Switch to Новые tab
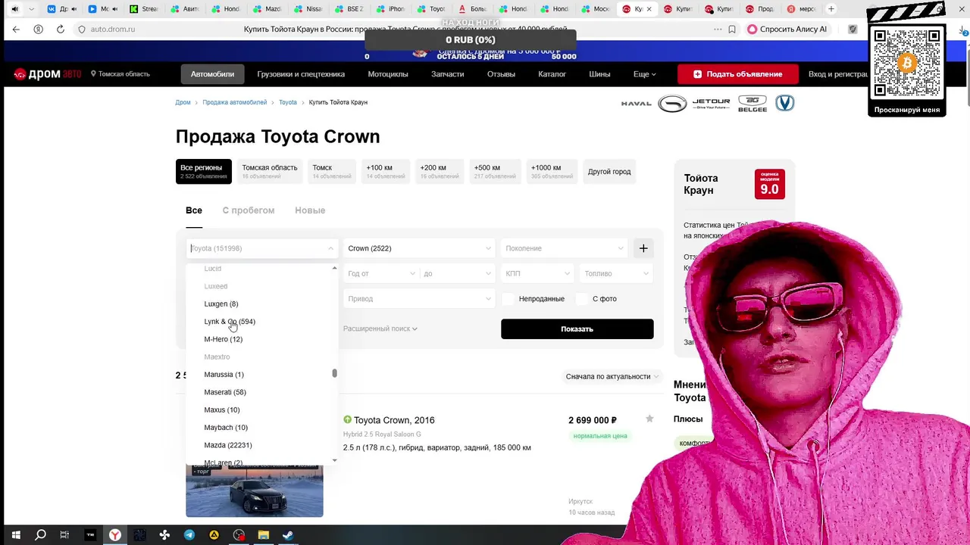This screenshot has width=970, height=545. click(310, 210)
